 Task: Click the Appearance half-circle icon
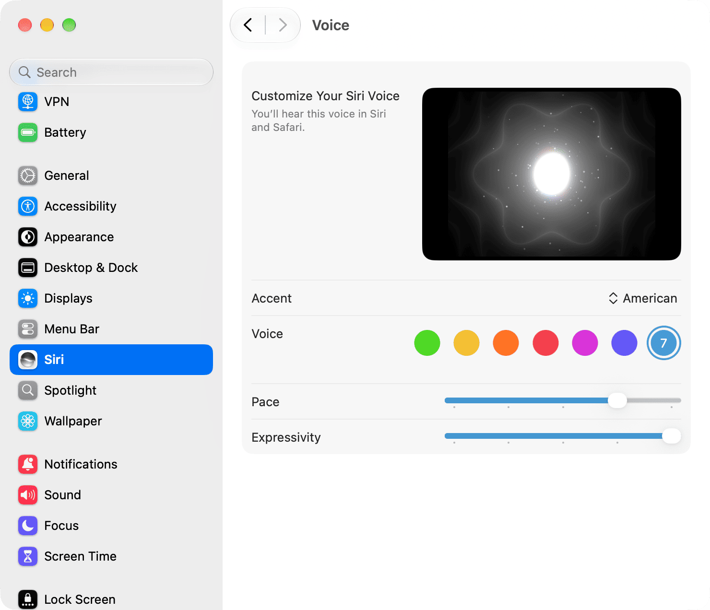tap(28, 237)
